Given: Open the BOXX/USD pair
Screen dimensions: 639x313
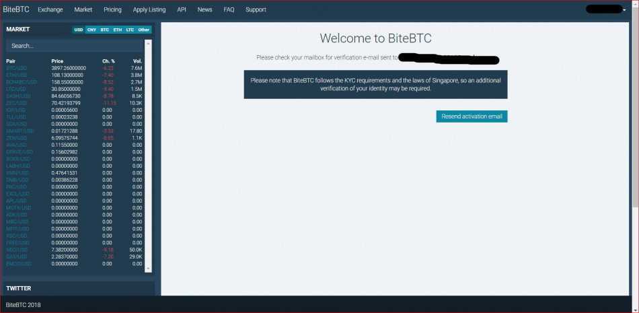Looking at the screenshot, I should tap(18, 159).
